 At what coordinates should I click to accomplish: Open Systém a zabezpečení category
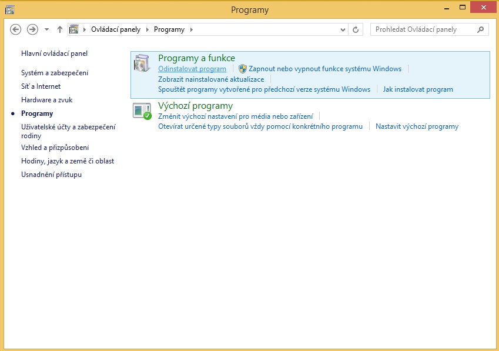pos(55,73)
